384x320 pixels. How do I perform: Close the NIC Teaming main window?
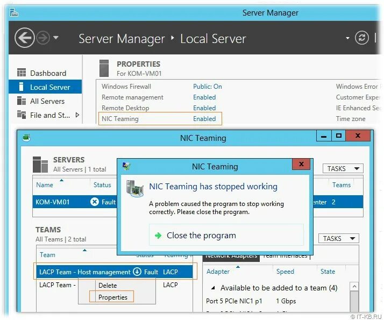tap(358, 136)
